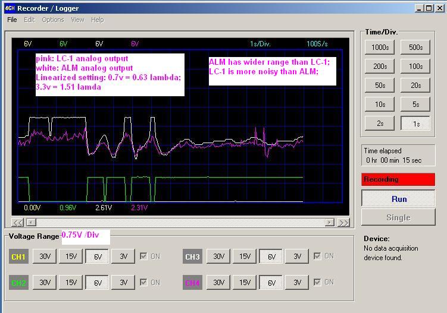Image resolution: width=447 pixels, height=313 pixels.
Task: Select the CH4 magenta channel label
Action: pyautogui.click(x=192, y=283)
